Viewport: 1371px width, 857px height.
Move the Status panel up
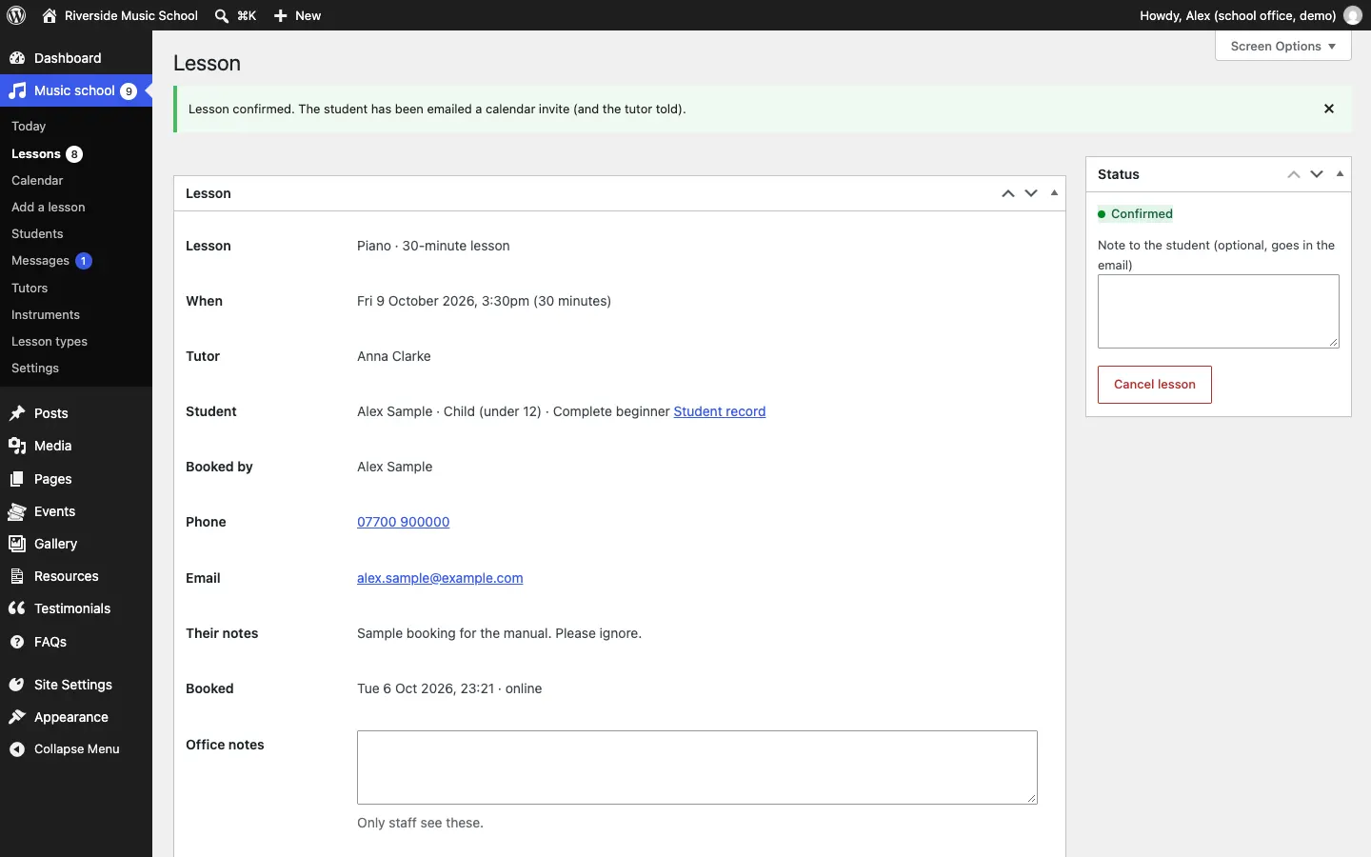click(x=1294, y=174)
